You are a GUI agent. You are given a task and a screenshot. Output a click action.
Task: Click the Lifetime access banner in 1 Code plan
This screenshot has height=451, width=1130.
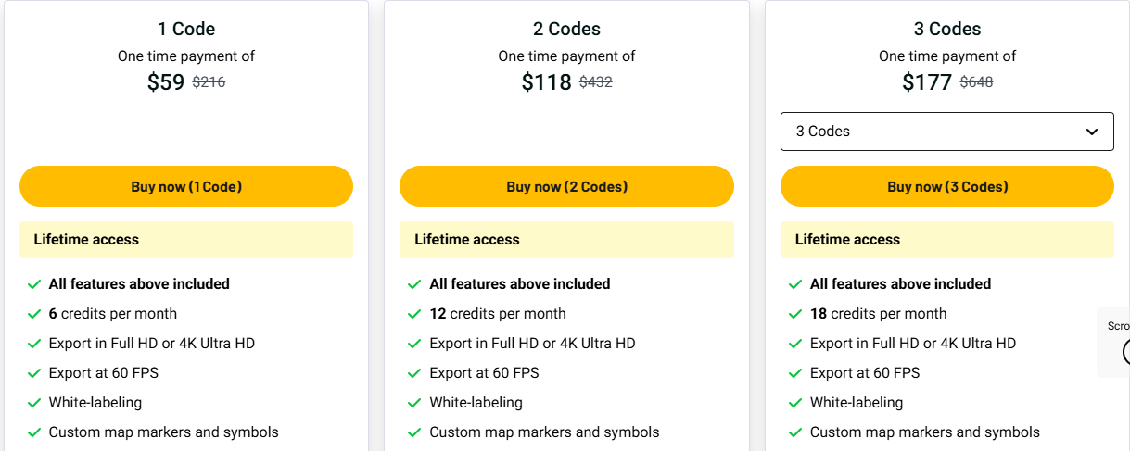click(185, 240)
